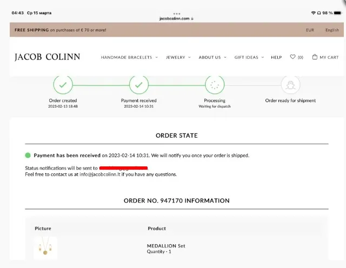Tap the battery status icon
The height and width of the screenshot is (268, 346).
point(338,13)
